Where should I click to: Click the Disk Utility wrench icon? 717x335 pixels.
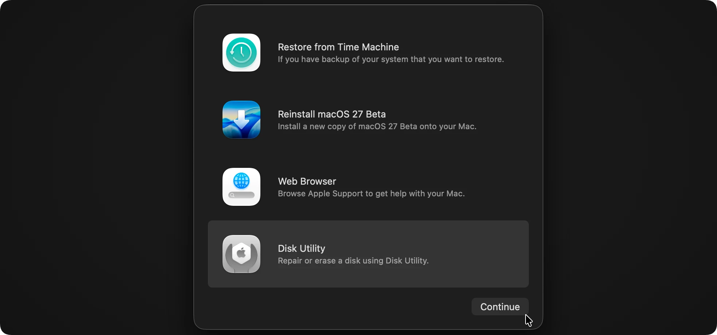coord(241,254)
